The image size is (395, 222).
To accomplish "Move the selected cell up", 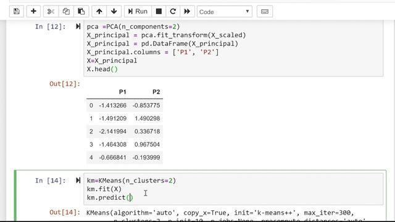I will [x=99, y=12].
